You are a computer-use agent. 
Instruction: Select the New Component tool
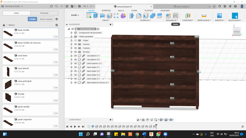[x=168, y=16]
